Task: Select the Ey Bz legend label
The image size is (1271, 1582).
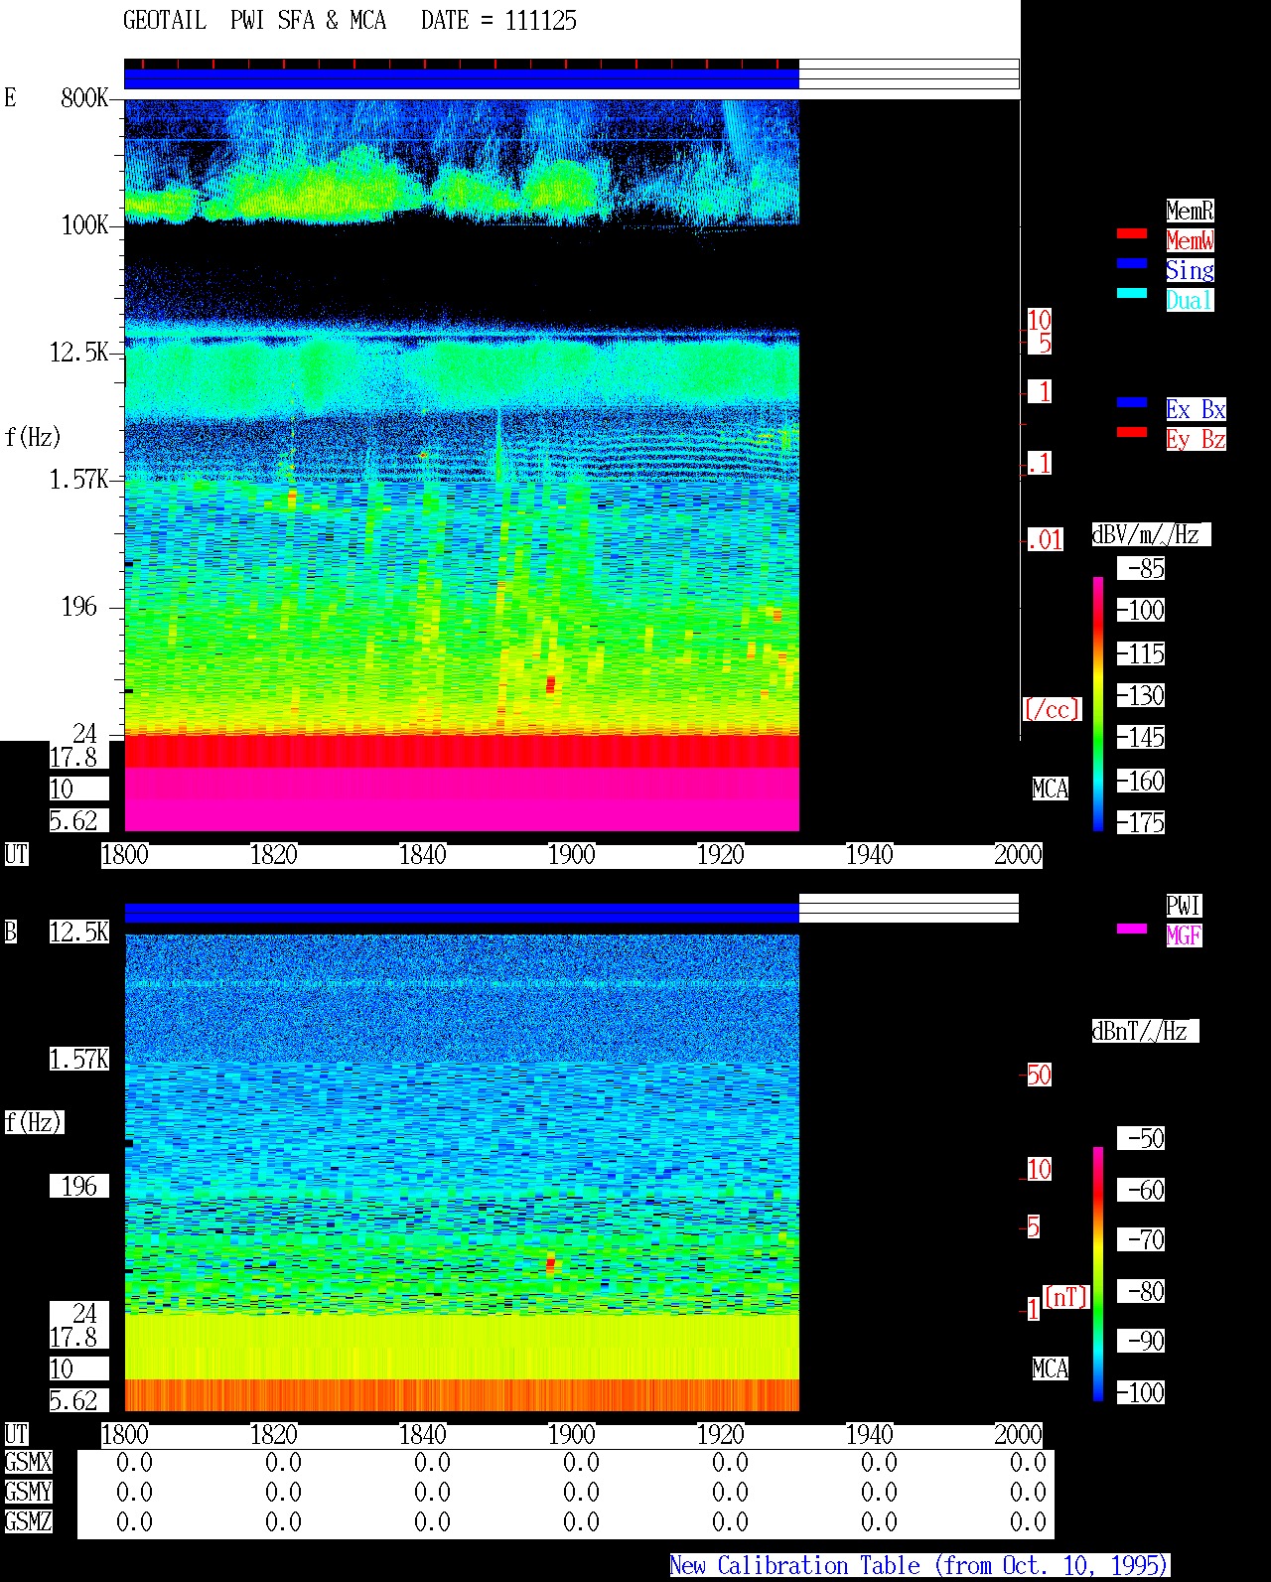Action: 1196,439
